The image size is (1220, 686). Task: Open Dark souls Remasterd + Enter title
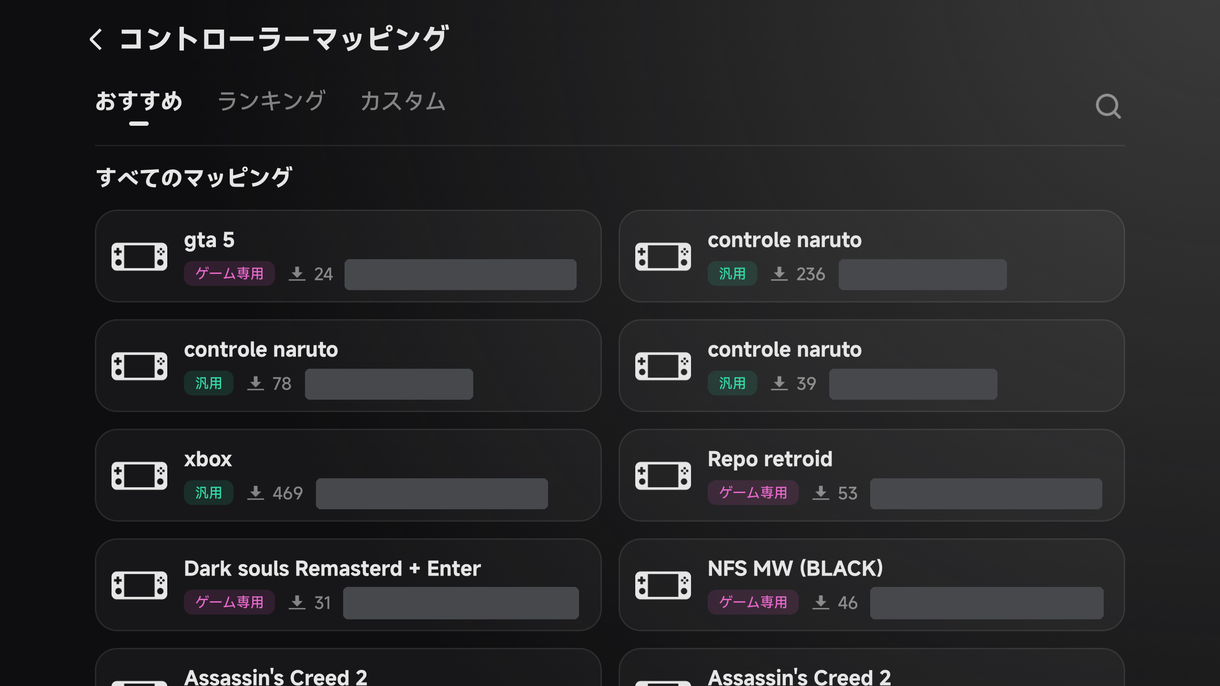tap(332, 569)
